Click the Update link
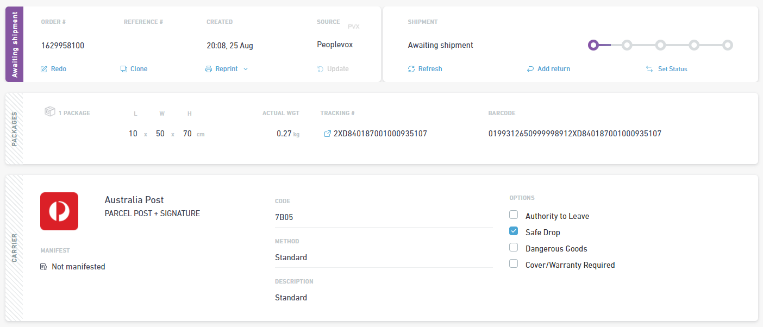 333,69
